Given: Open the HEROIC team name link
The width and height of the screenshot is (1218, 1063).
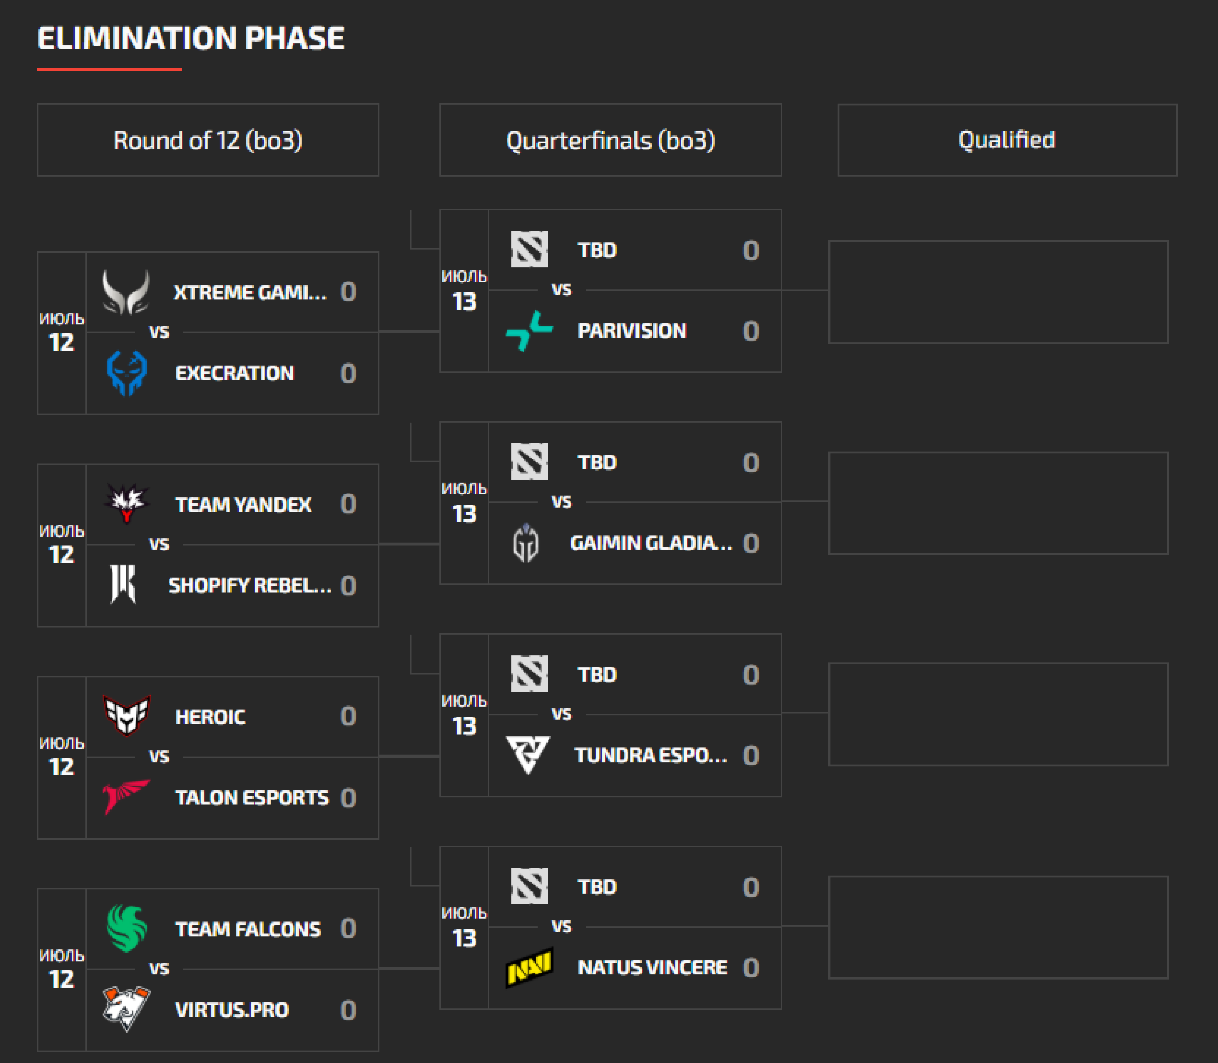Looking at the screenshot, I should coord(210,717).
